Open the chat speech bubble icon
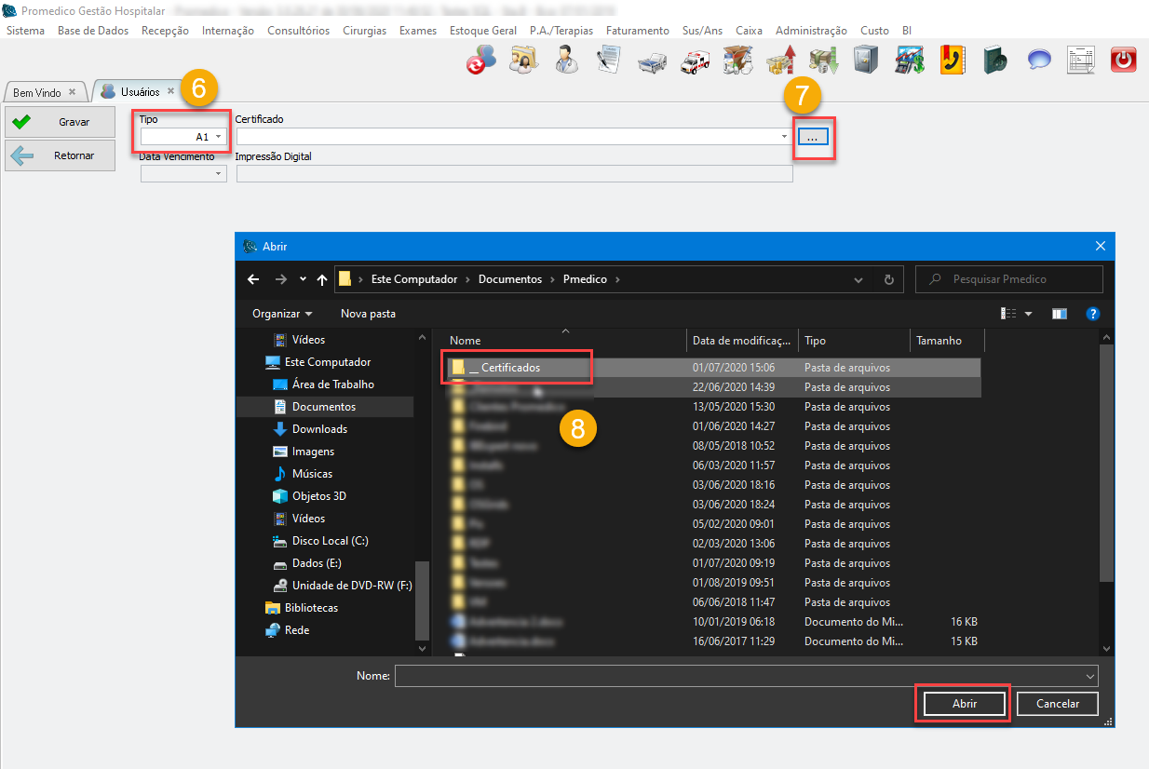The width and height of the screenshot is (1149, 769). 1038,61
